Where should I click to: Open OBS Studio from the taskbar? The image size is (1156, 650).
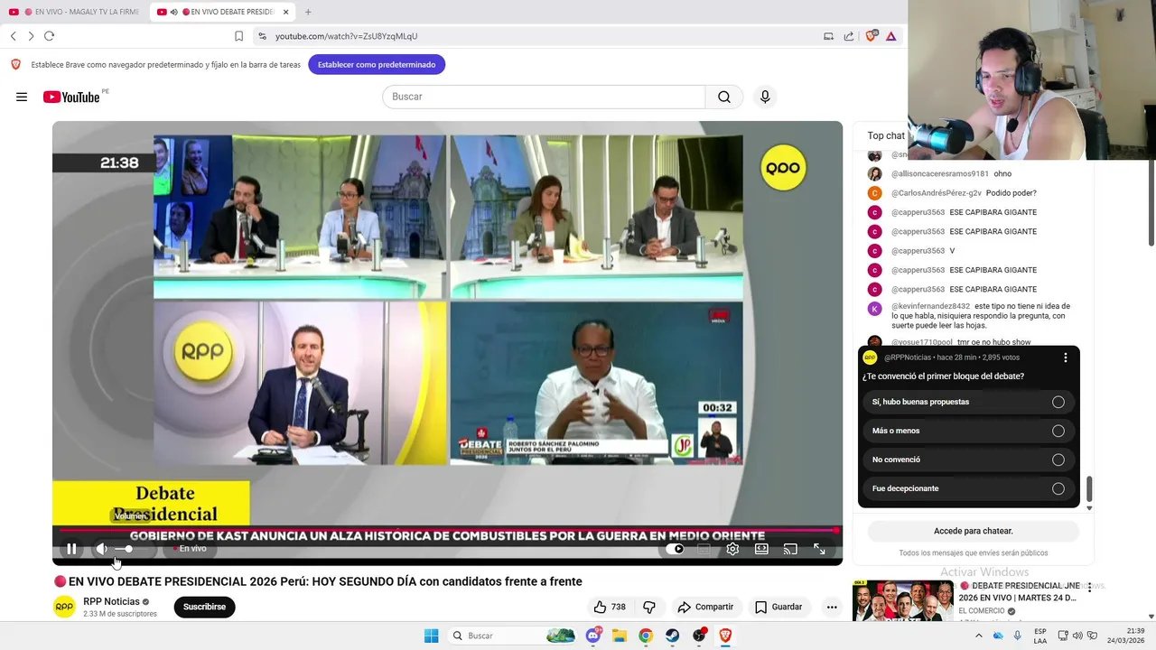pos(699,636)
